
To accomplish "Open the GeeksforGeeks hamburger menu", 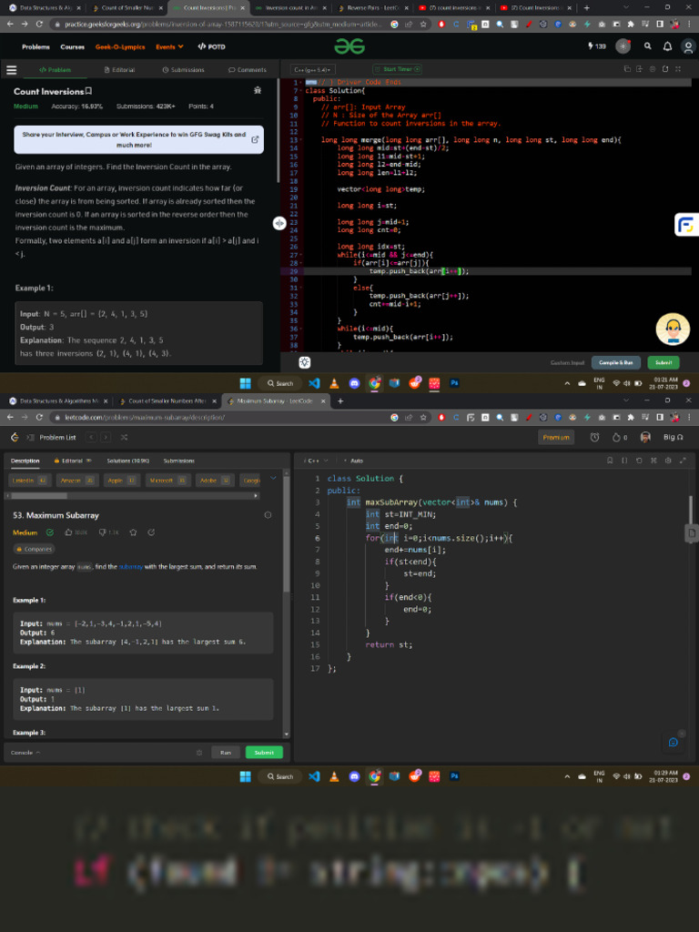I will tap(11, 70).
